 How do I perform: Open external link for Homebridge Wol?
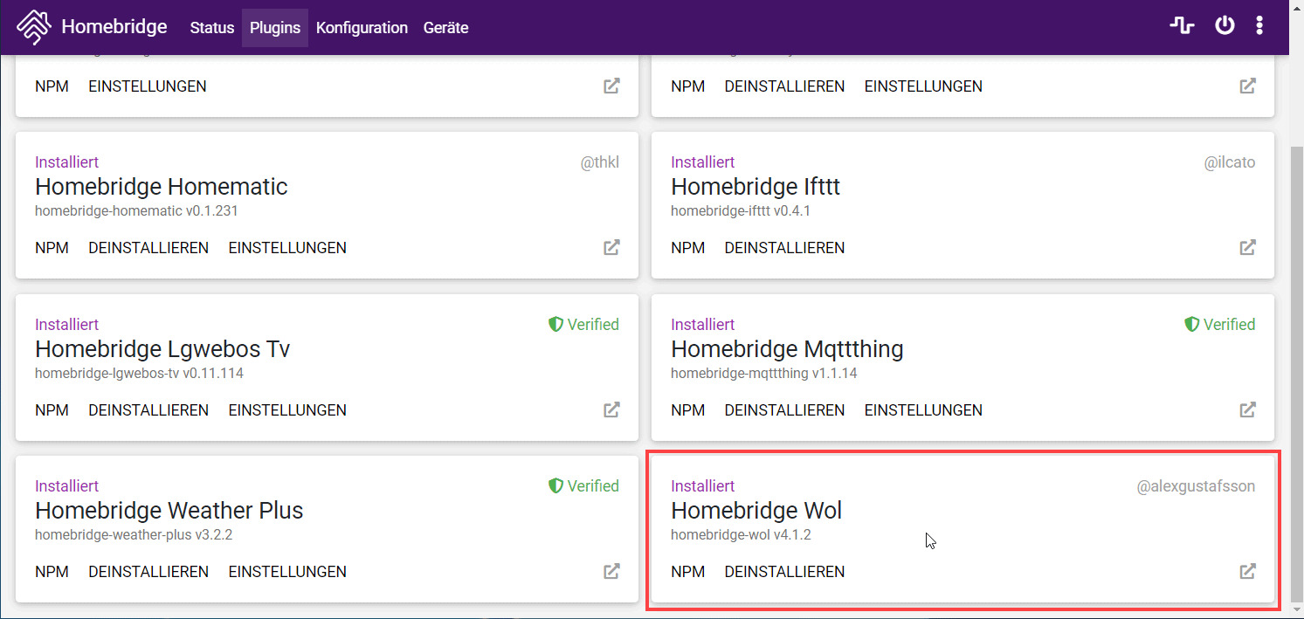1247,572
